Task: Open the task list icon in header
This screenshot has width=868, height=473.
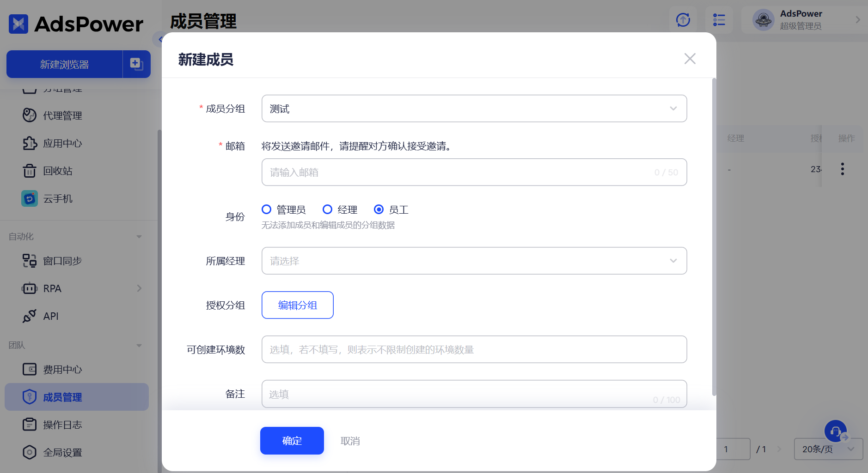Action: pos(719,20)
